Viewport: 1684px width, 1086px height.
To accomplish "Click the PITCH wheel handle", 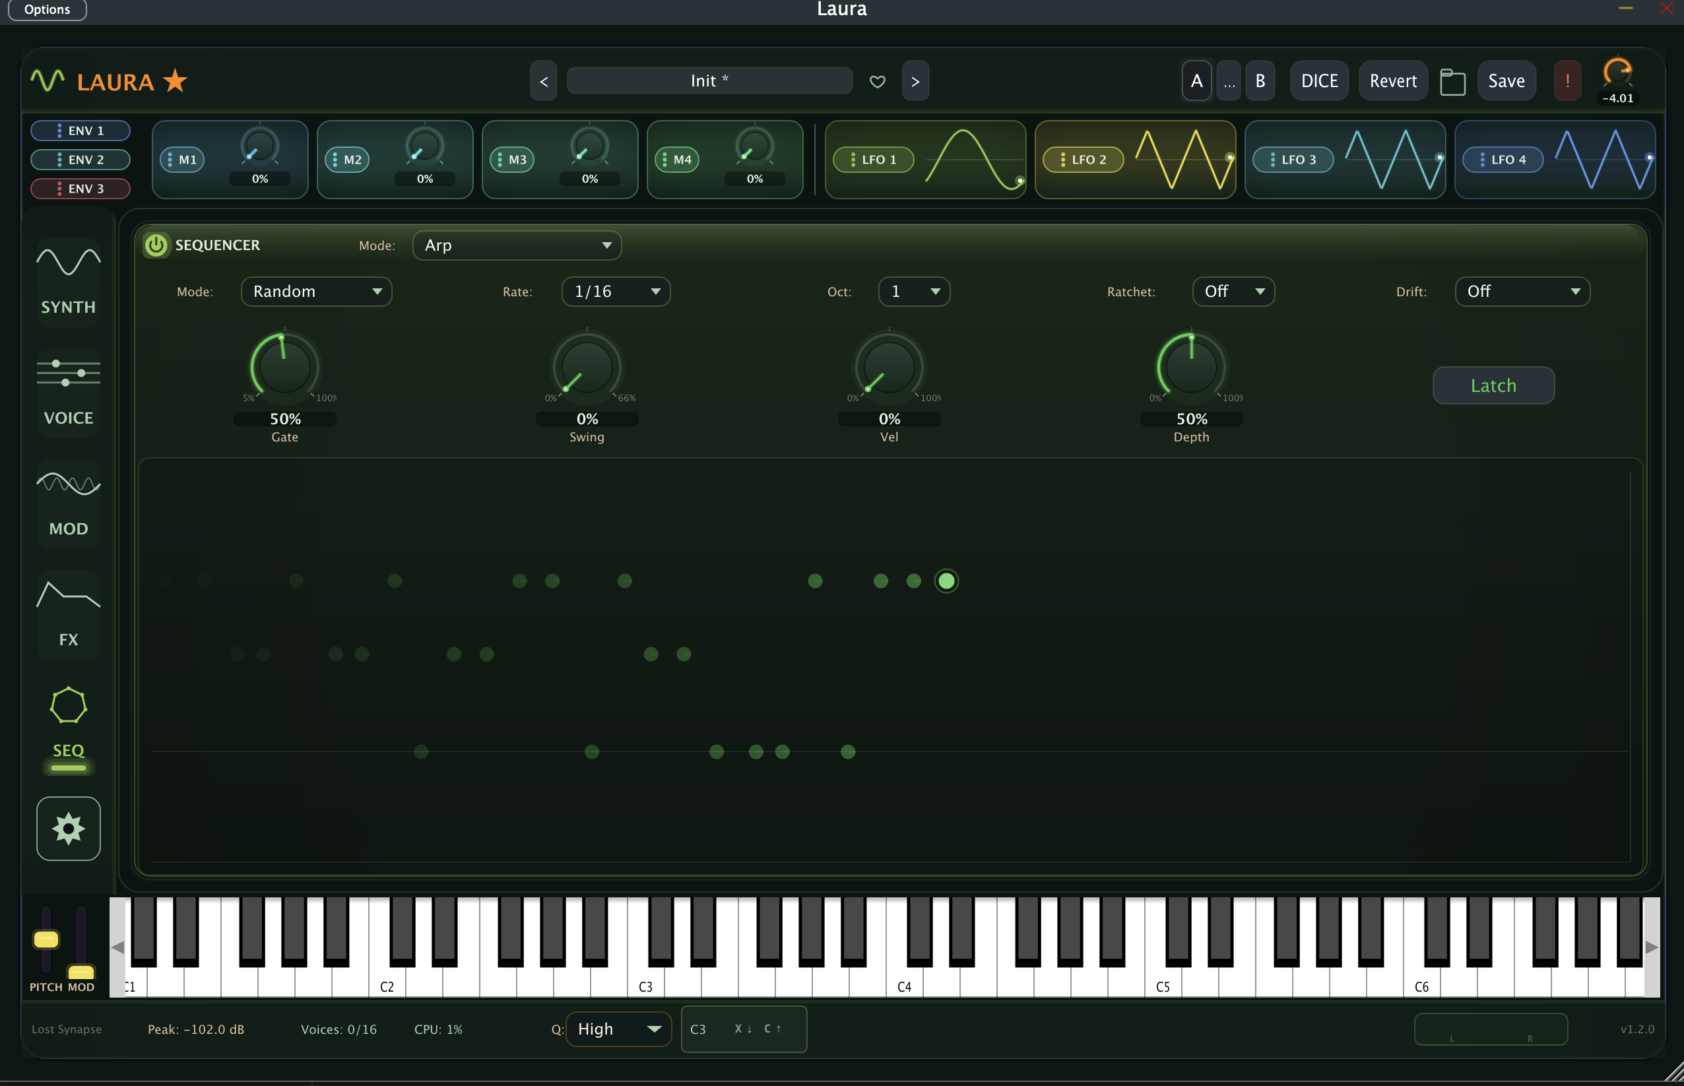I will [x=46, y=940].
